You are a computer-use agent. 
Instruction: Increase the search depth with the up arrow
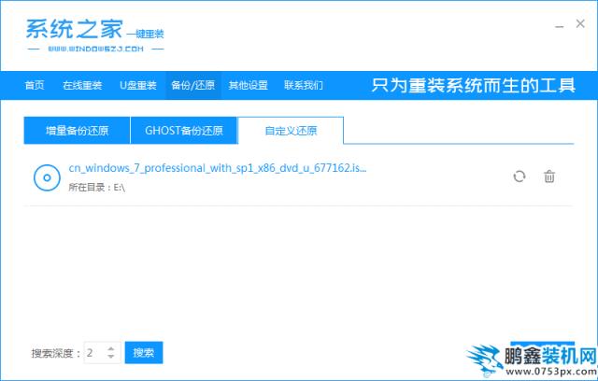(111, 348)
